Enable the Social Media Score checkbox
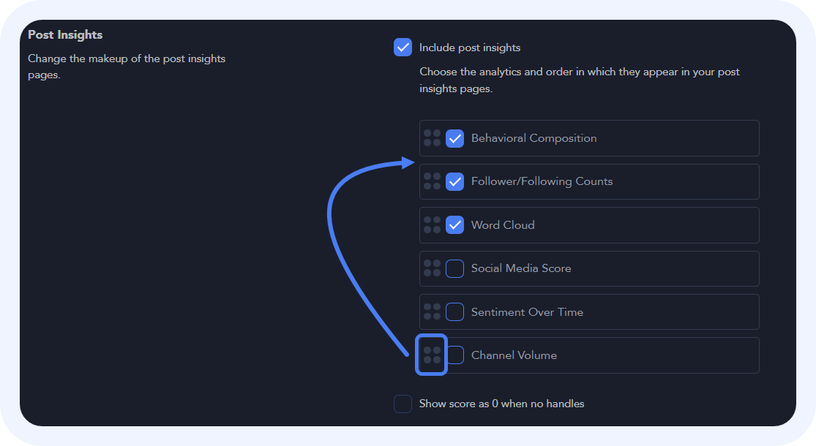This screenshot has height=446, width=816. pyautogui.click(x=455, y=268)
